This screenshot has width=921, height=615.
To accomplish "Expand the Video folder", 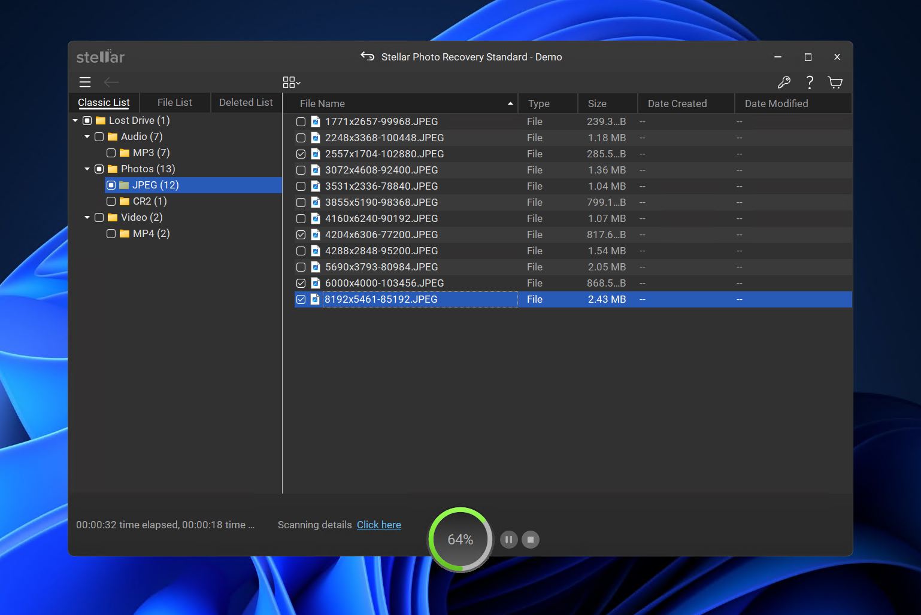I will pyautogui.click(x=87, y=217).
